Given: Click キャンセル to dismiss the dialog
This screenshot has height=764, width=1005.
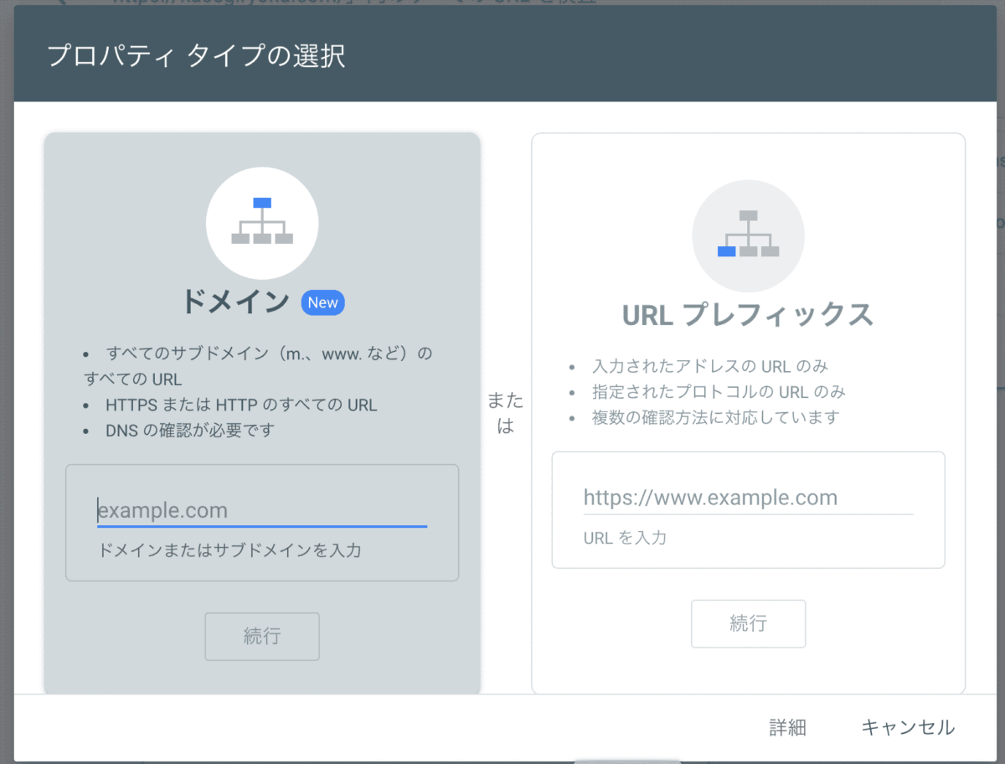Looking at the screenshot, I should pyautogui.click(x=908, y=727).
